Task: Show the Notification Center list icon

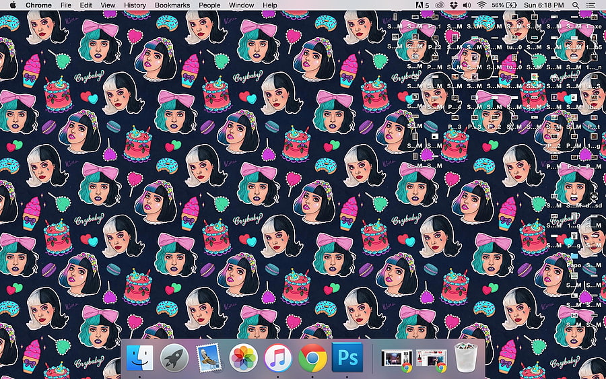Action: coord(591,5)
